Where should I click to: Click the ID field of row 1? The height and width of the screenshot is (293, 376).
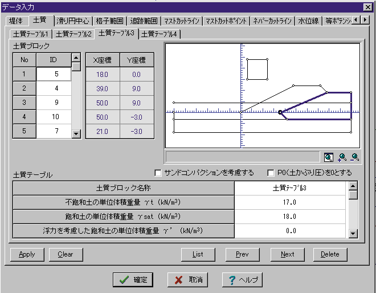pos(54,74)
